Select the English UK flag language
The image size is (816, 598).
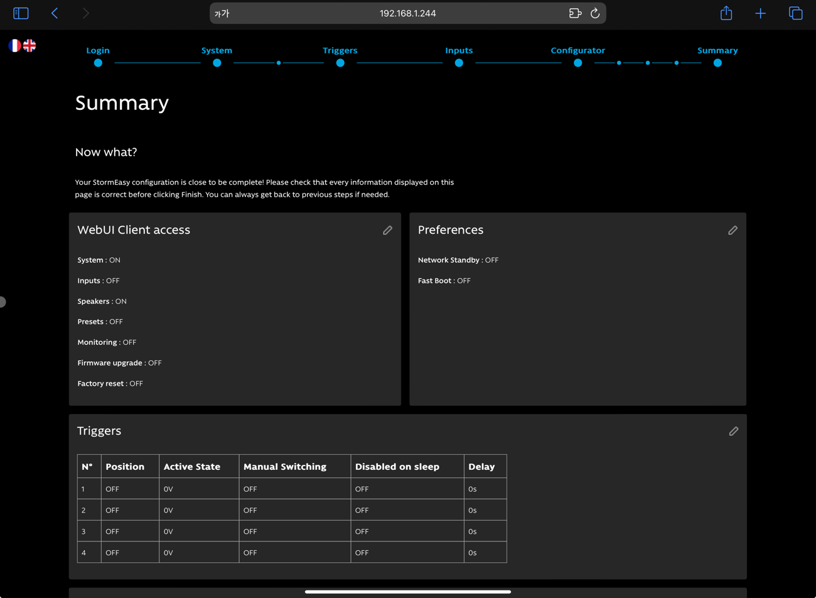coord(30,46)
